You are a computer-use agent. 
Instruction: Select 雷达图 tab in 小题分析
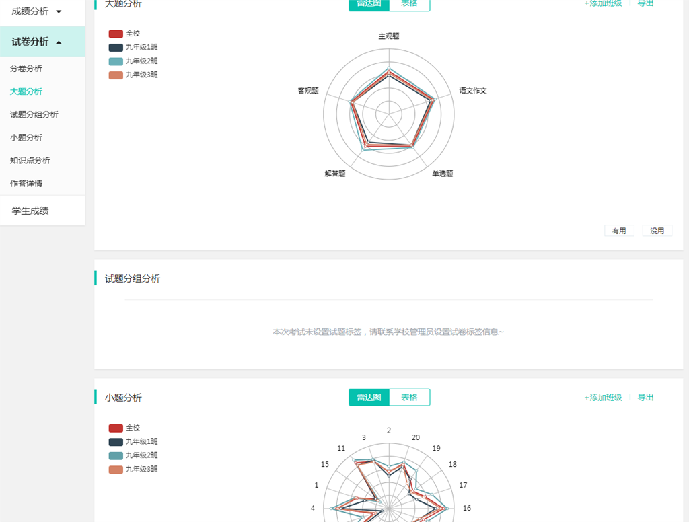point(369,397)
